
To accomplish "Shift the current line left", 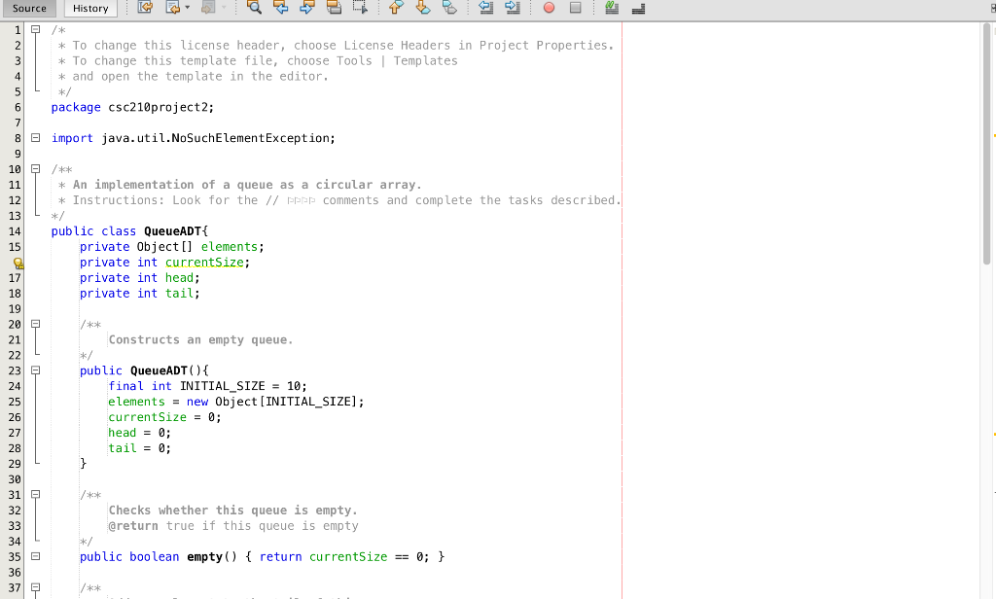I will pos(484,8).
